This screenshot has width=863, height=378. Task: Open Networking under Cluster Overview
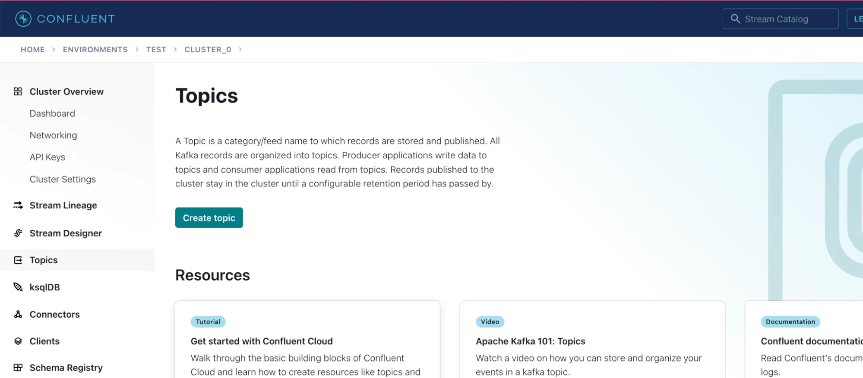(53, 135)
